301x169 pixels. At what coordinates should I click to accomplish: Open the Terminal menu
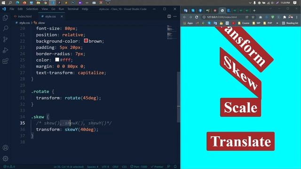coord(73,9)
